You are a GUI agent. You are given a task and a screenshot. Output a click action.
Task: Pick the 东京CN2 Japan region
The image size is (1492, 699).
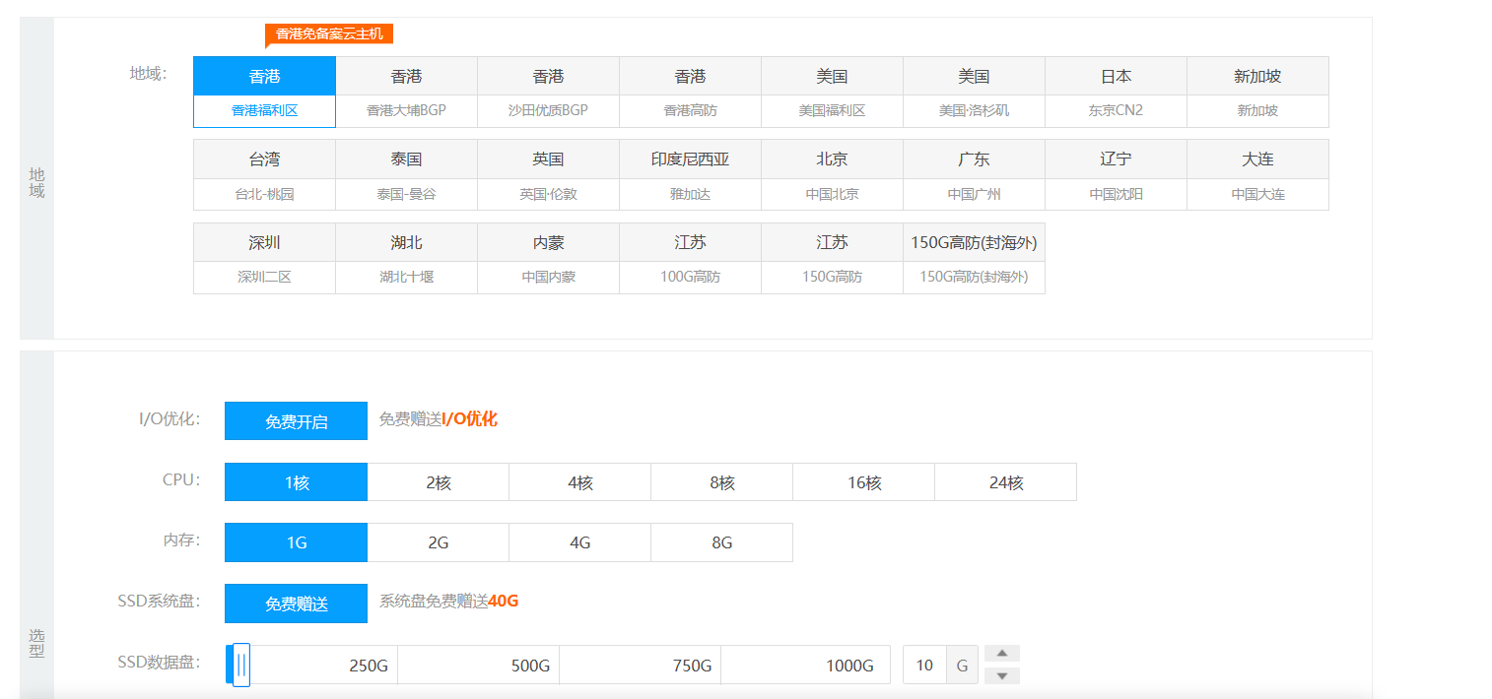1116,93
